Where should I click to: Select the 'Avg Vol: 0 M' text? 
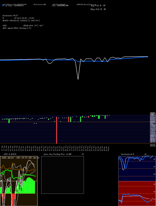[x=98, y=6]
